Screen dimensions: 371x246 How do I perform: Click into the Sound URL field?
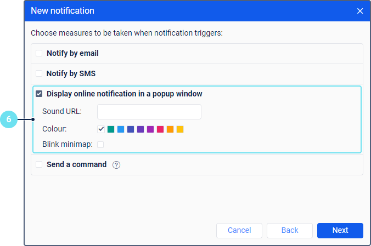pyautogui.click(x=149, y=112)
